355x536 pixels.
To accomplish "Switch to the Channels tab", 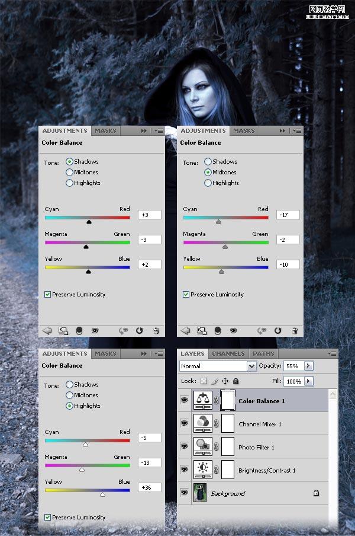I will [x=228, y=353].
